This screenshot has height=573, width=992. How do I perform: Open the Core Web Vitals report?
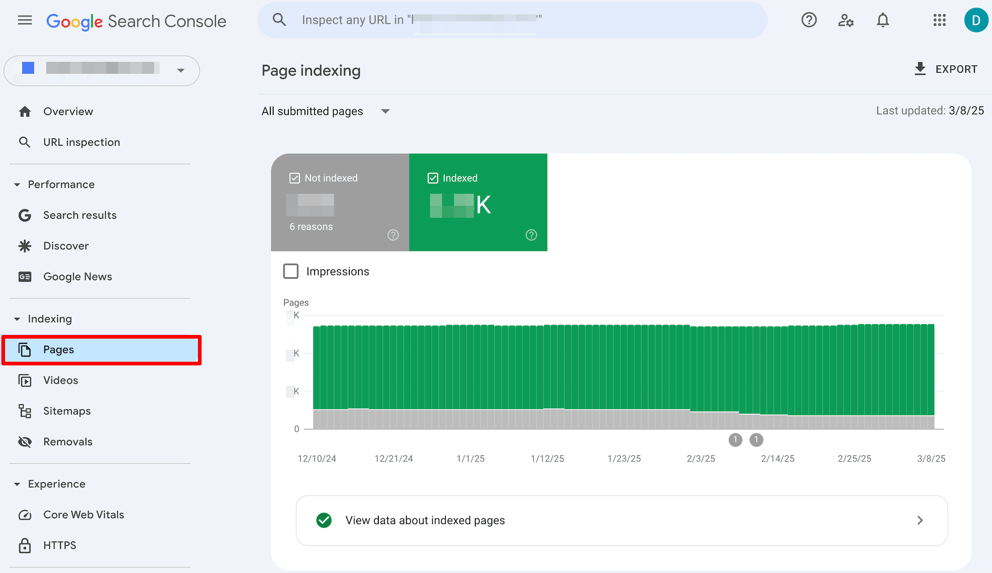(x=84, y=514)
